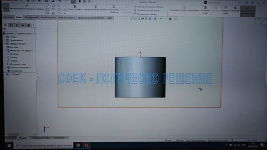Show more manager tabs arrow
The width and height of the screenshot is (267, 150).
click(x=33, y=25)
